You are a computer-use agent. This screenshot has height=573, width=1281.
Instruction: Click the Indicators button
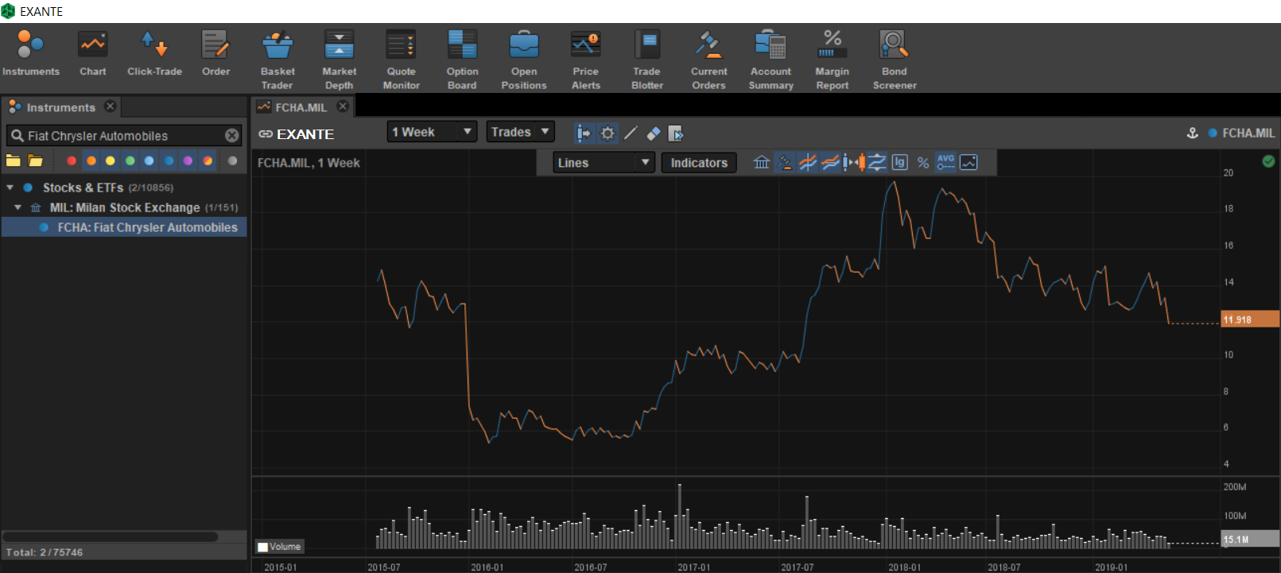click(x=699, y=163)
